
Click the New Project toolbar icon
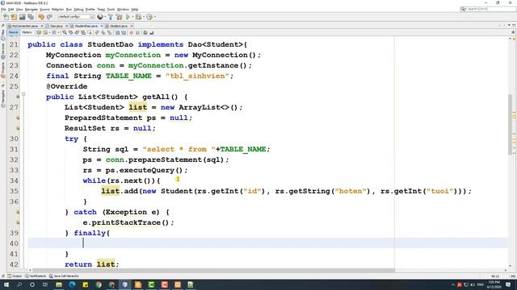coord(14,17)
